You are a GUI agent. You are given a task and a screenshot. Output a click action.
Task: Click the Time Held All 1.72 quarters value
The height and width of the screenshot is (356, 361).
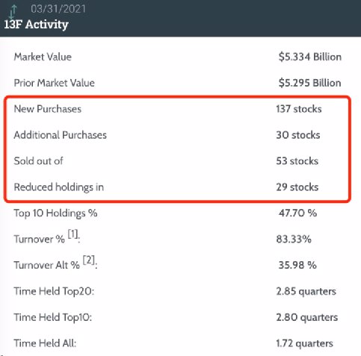click(x=304, y=343)
